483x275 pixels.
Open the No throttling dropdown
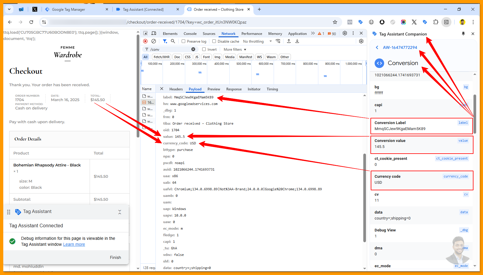click(x=257, y=41)
